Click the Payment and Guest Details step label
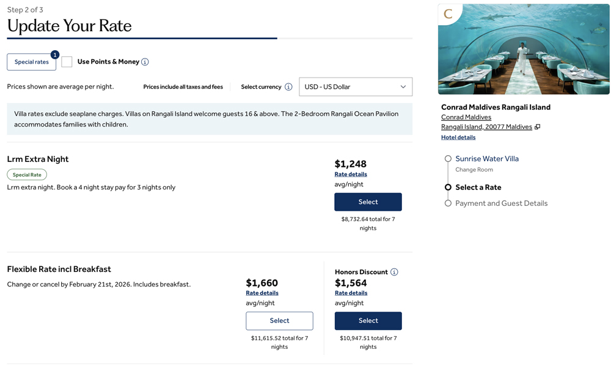Viewport: 611px width, 369px height. [502, 203]
